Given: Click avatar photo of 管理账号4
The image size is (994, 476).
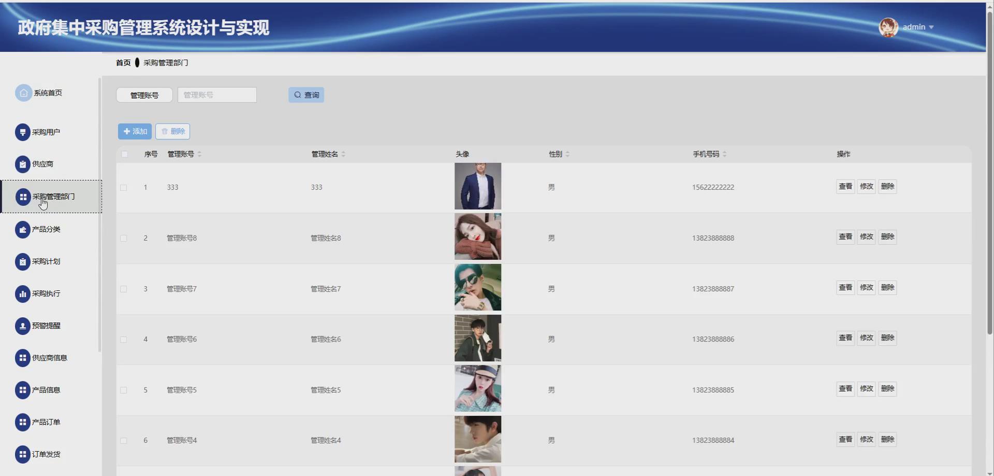Looking at the screenshot, I should point(478,439).
